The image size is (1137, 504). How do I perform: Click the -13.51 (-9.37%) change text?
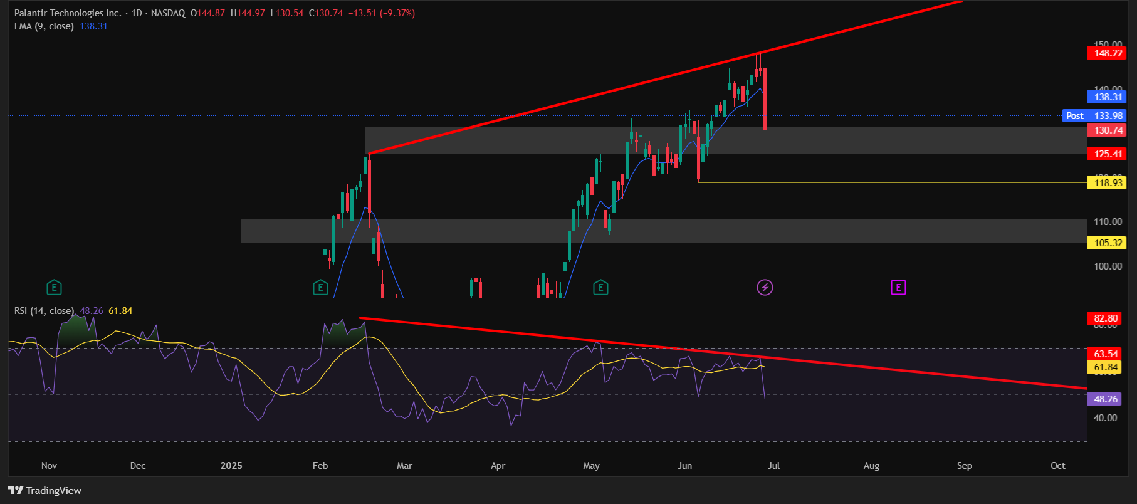pos(382,13)
